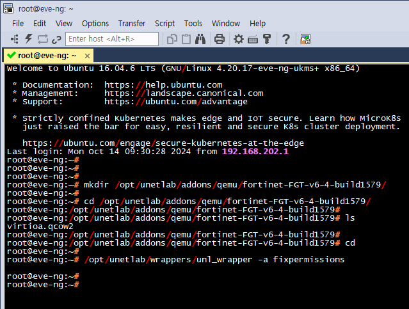
Task: Click the SecureCRT title bar app icon
Action: 8,8
